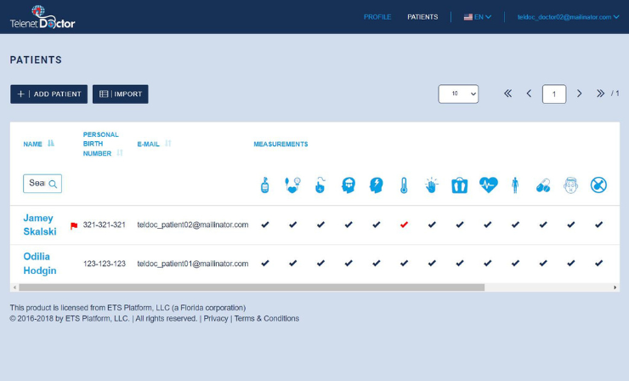
Task: Click Odilia Hodgin's glucometer checkmark
Action: (x=265, y=264)
